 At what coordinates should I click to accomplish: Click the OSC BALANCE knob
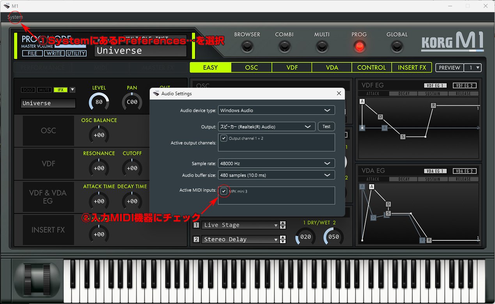[x=99, y=135]
